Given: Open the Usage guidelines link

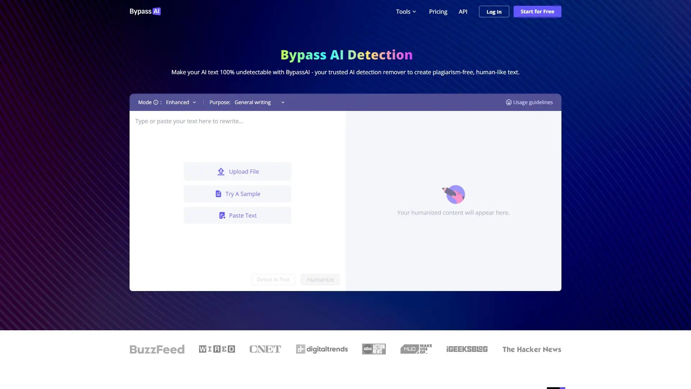Looking at the screenshot, I should pyautogui.click(x=533, y=102).
